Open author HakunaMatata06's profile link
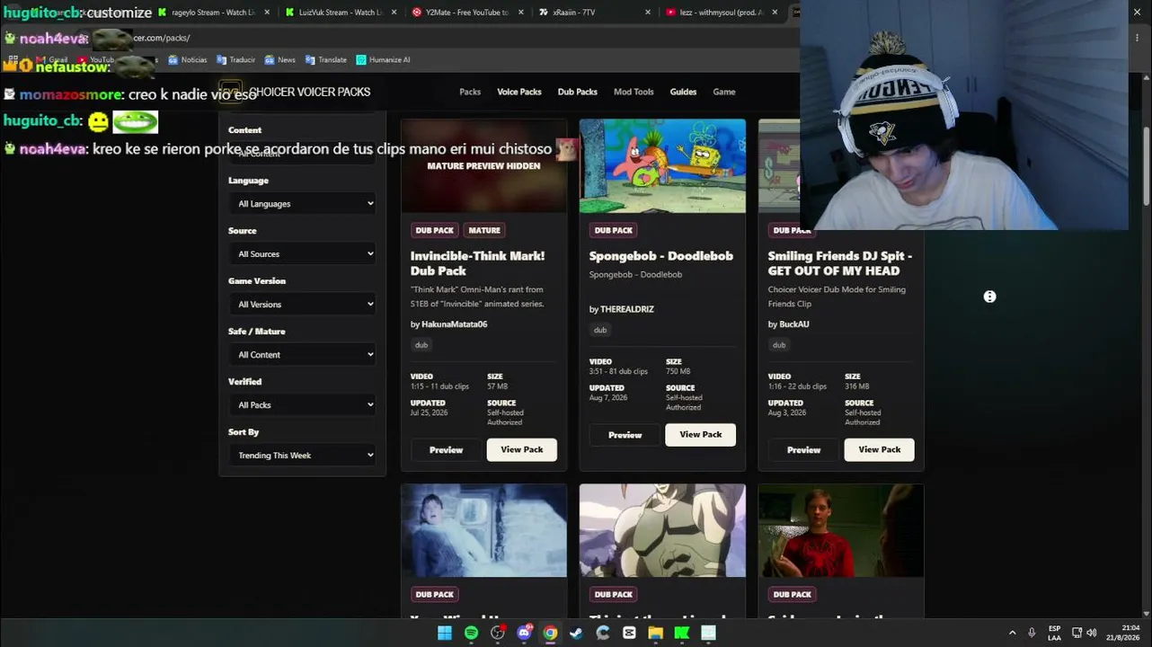1152x647 pixels. tap(455, 324)
